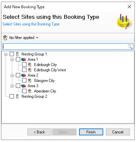Screen dimensions: 136x142
Task: Select the Glasgow City tree item
Action: point(44,81)
